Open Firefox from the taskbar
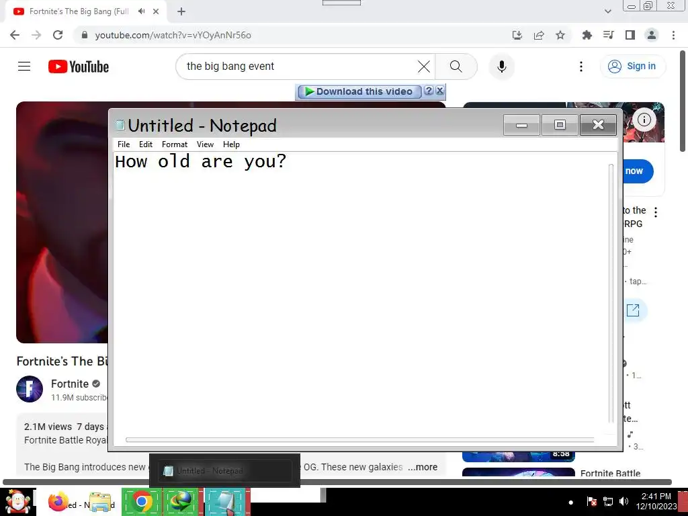 58,501
